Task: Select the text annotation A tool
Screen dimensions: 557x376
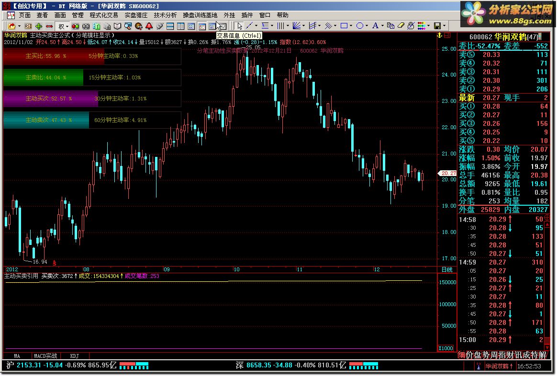Action: 376,26
